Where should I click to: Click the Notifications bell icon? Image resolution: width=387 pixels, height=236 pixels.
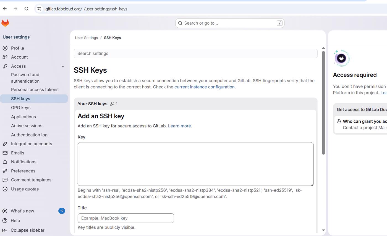pos(5,162)
